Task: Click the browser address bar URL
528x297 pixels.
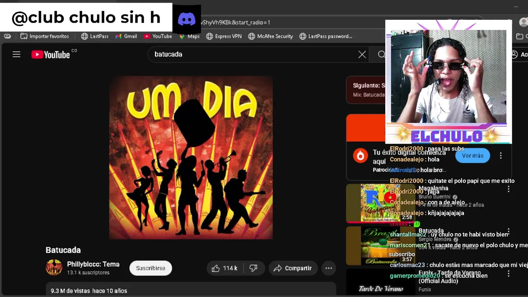Action: [x=236, y=22]
